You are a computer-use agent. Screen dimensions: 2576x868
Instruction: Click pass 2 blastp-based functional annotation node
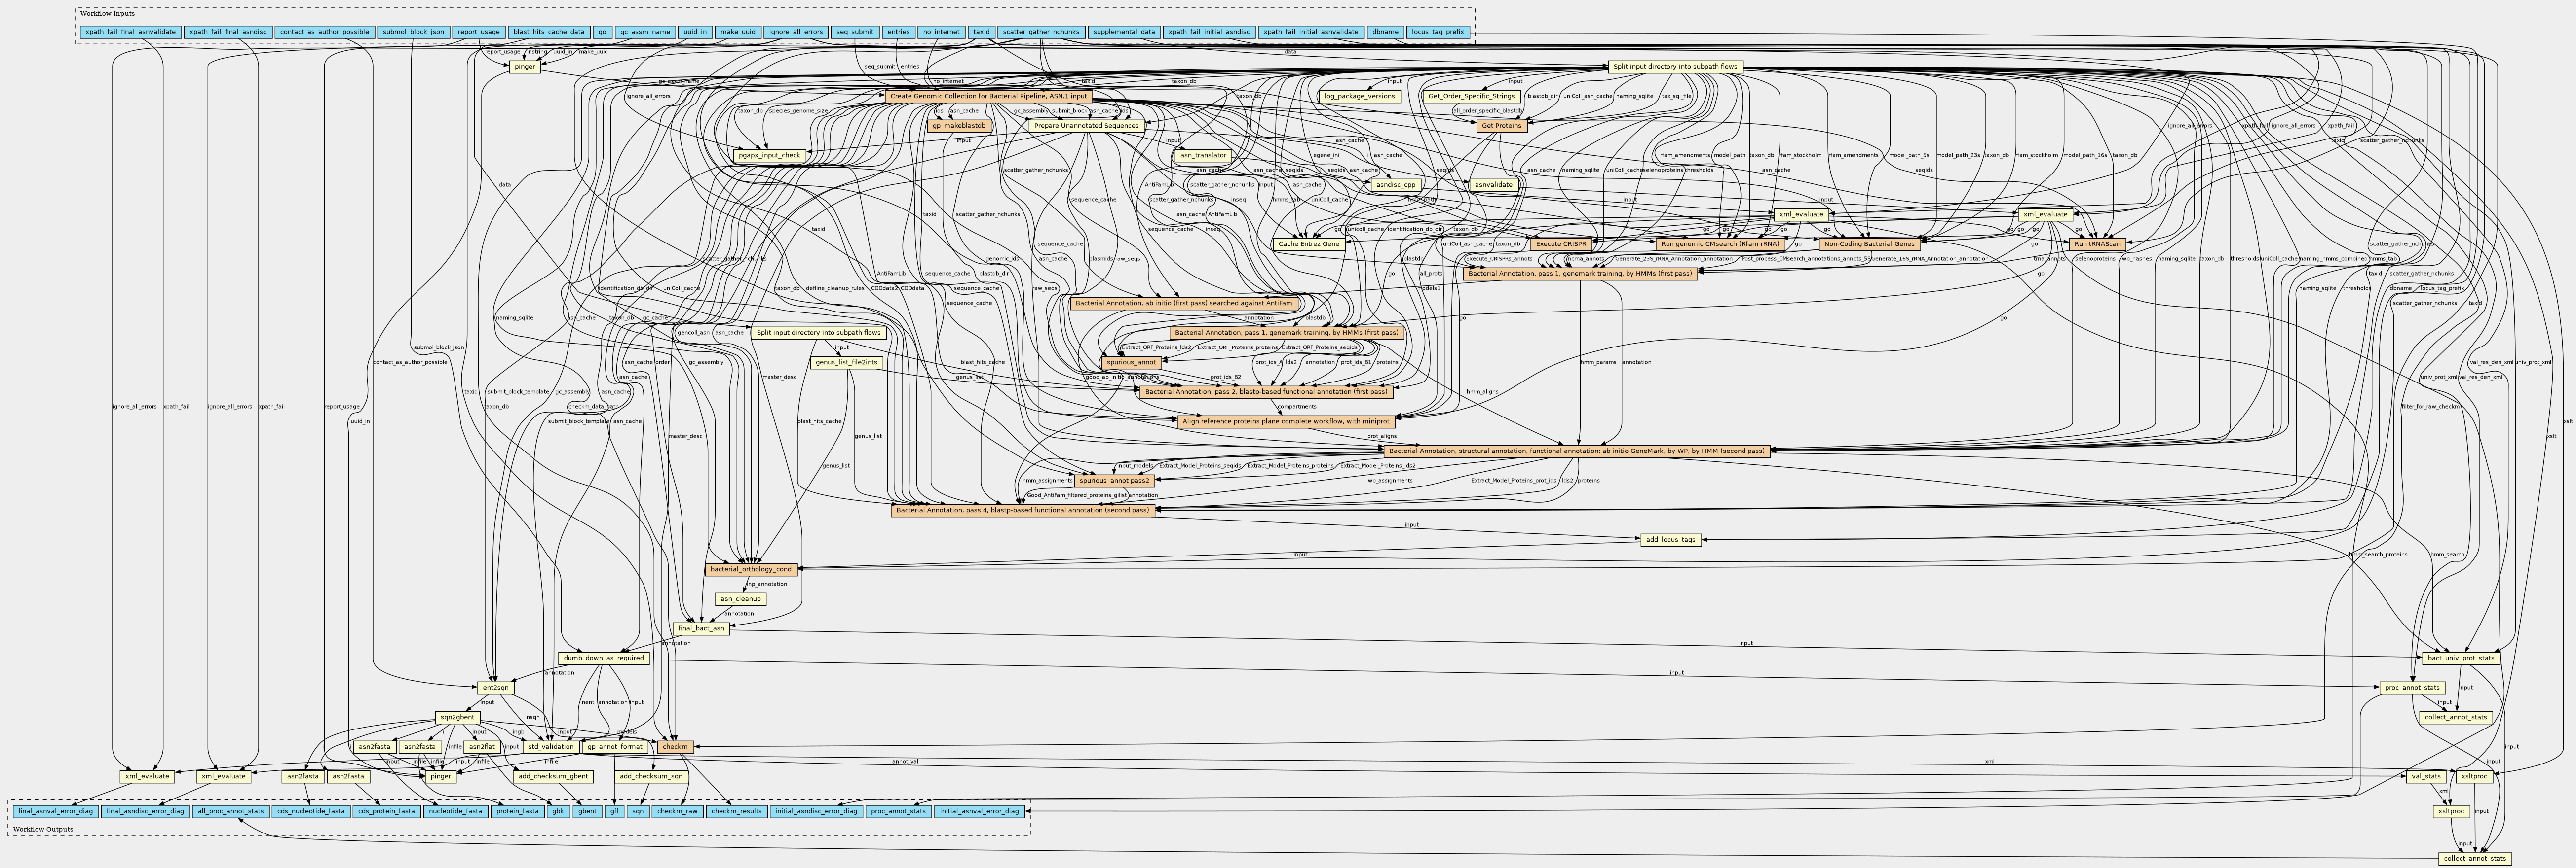click(x=1266, y=391)
